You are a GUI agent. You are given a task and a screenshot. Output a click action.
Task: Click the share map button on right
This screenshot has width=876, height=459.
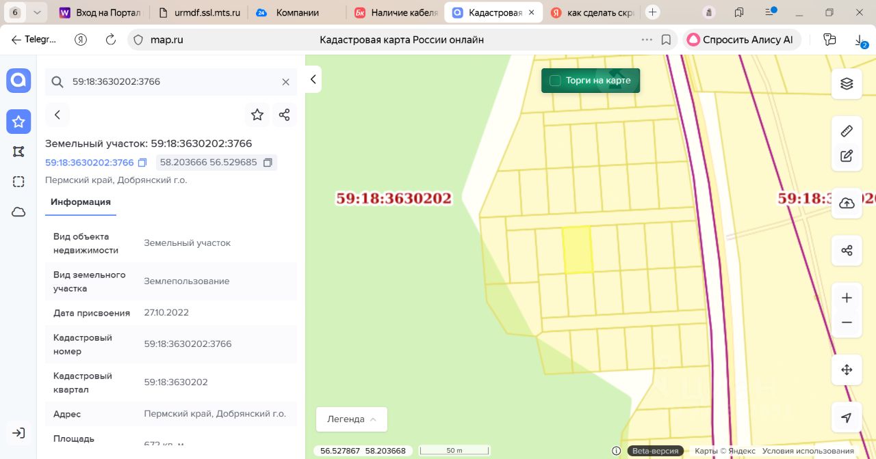pyautogui.click(x=847, y=251)
